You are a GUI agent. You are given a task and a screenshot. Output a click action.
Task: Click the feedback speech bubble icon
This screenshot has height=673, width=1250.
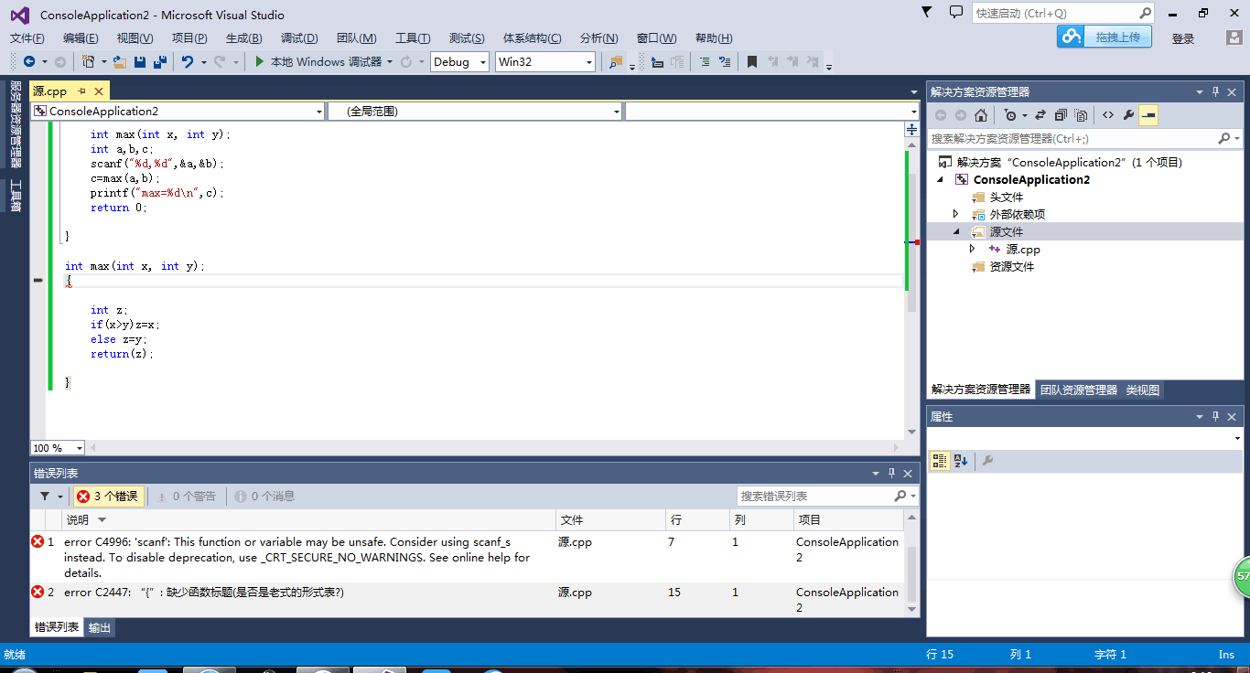[x=956, y=12]
